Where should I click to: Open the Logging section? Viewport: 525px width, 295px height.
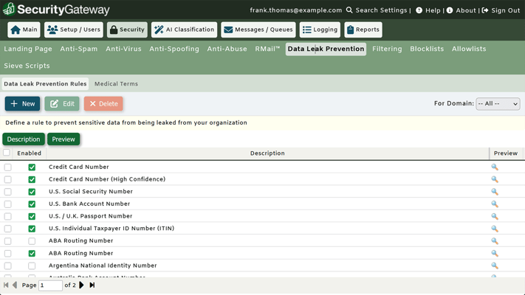(320, 29)
